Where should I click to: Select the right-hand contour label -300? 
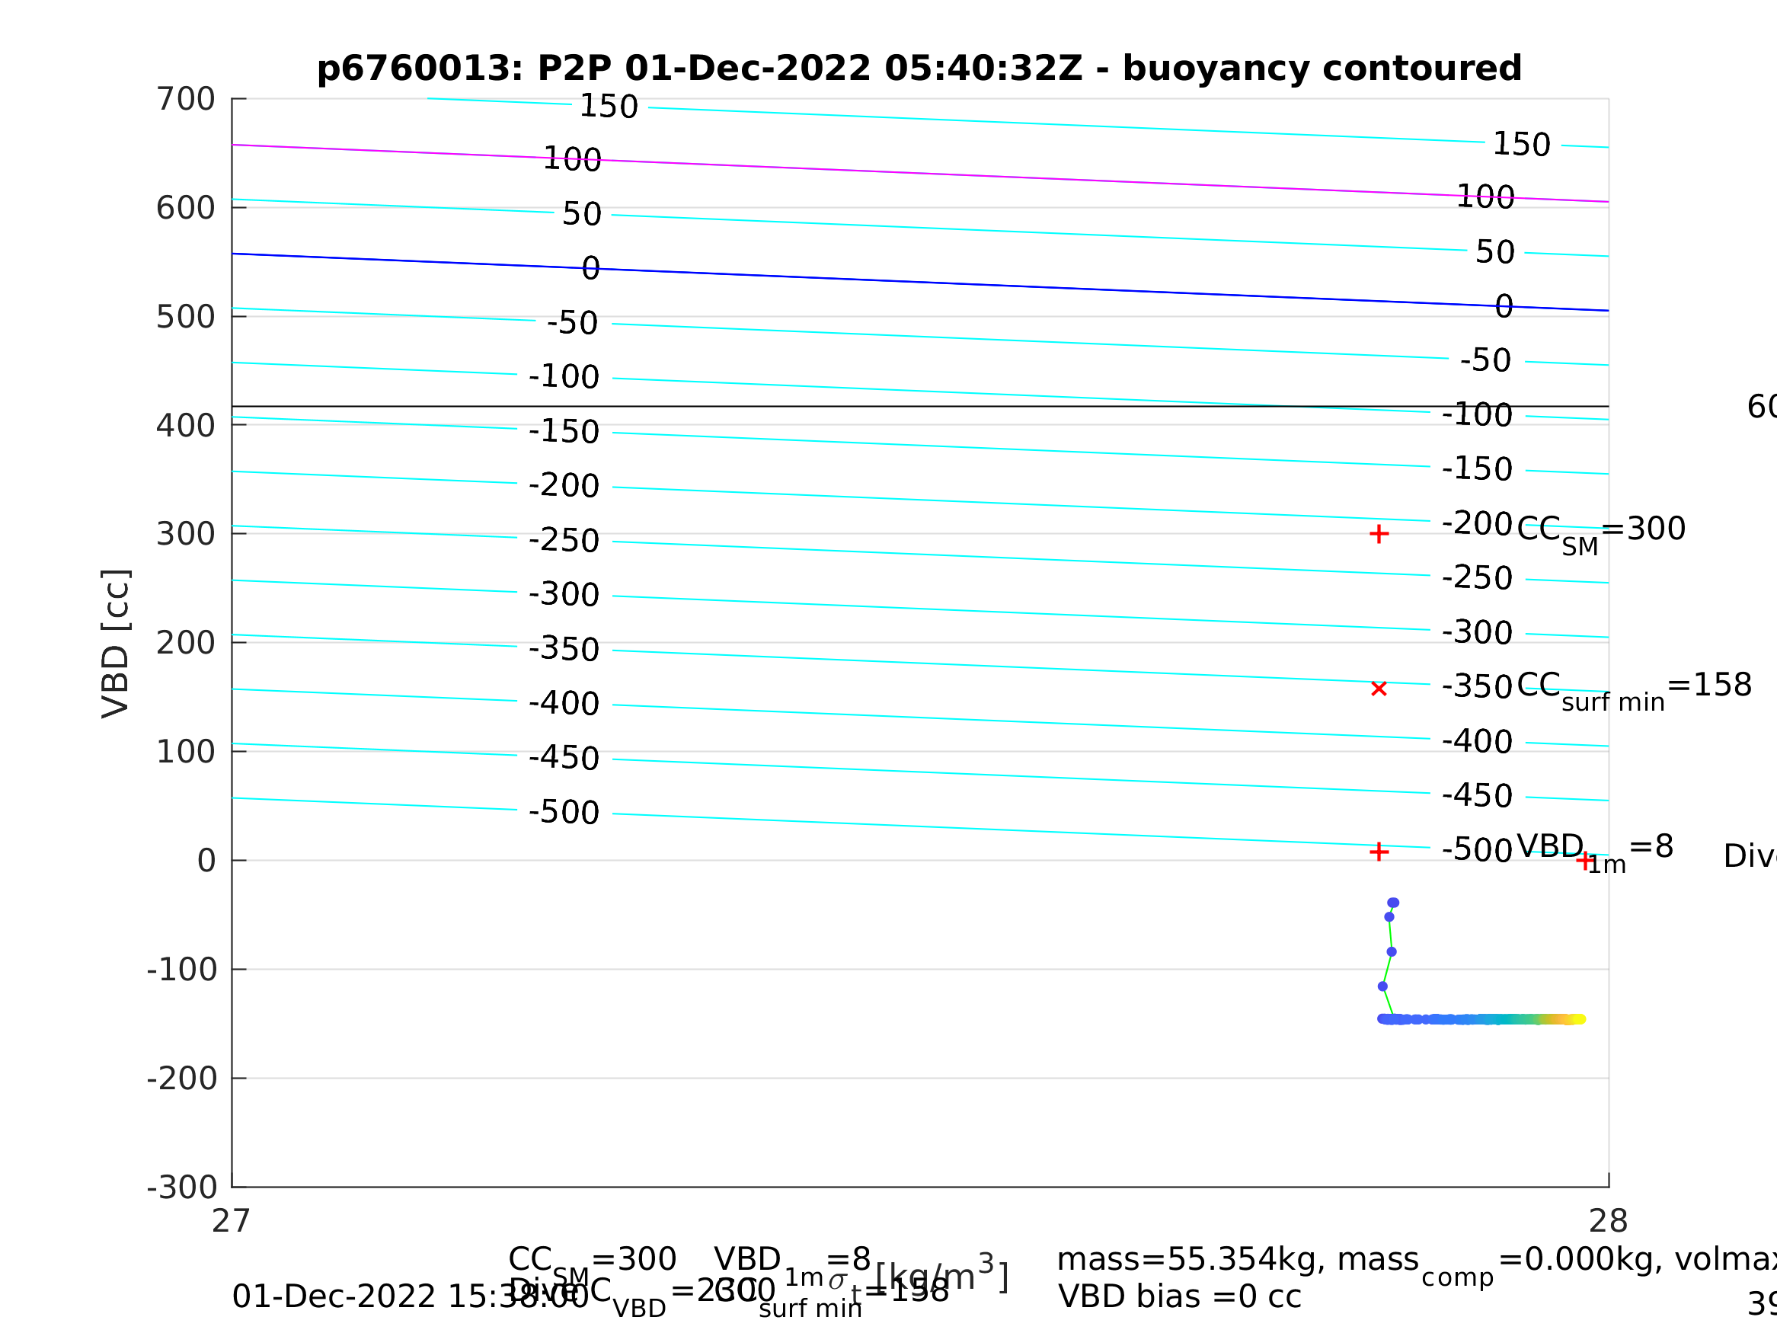tap(1478, 633)
